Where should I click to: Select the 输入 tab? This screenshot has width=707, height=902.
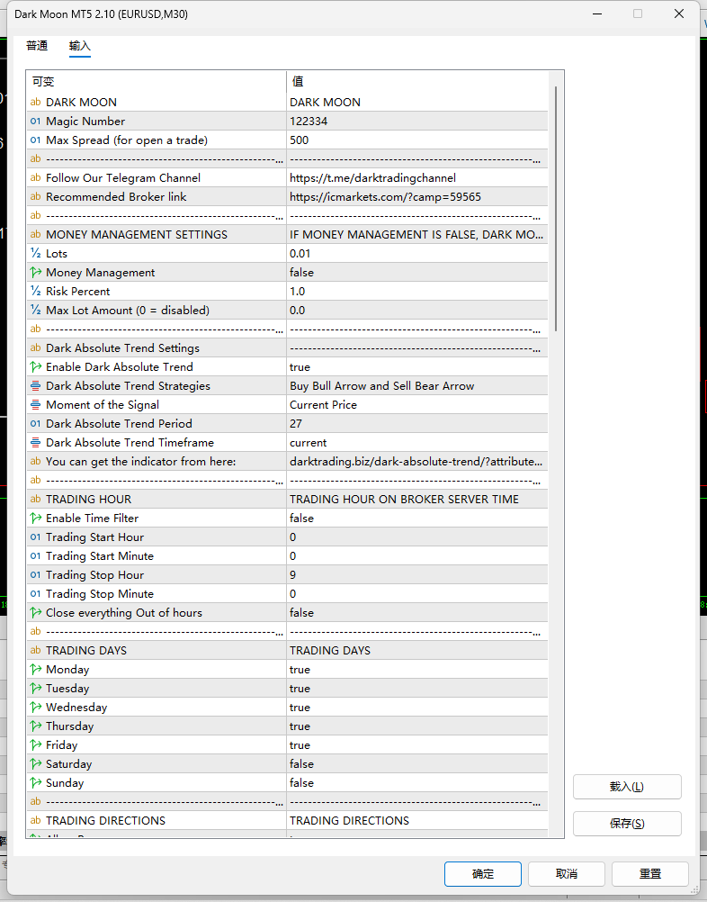coord(80,45)
